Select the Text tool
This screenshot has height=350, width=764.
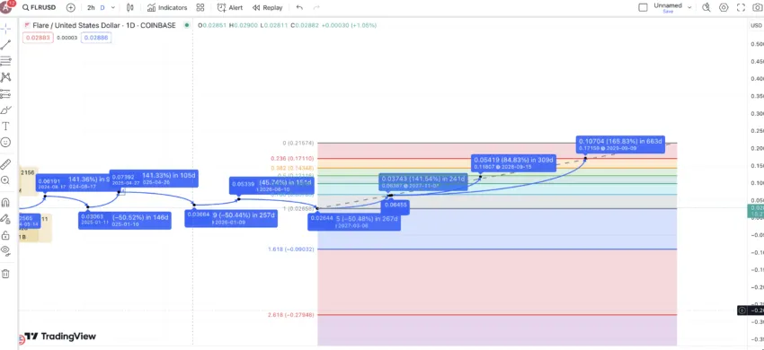pyautogui.click(x=5, y=126)
